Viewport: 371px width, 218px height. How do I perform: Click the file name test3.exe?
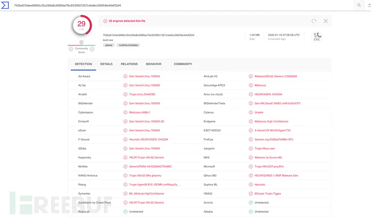108,40
